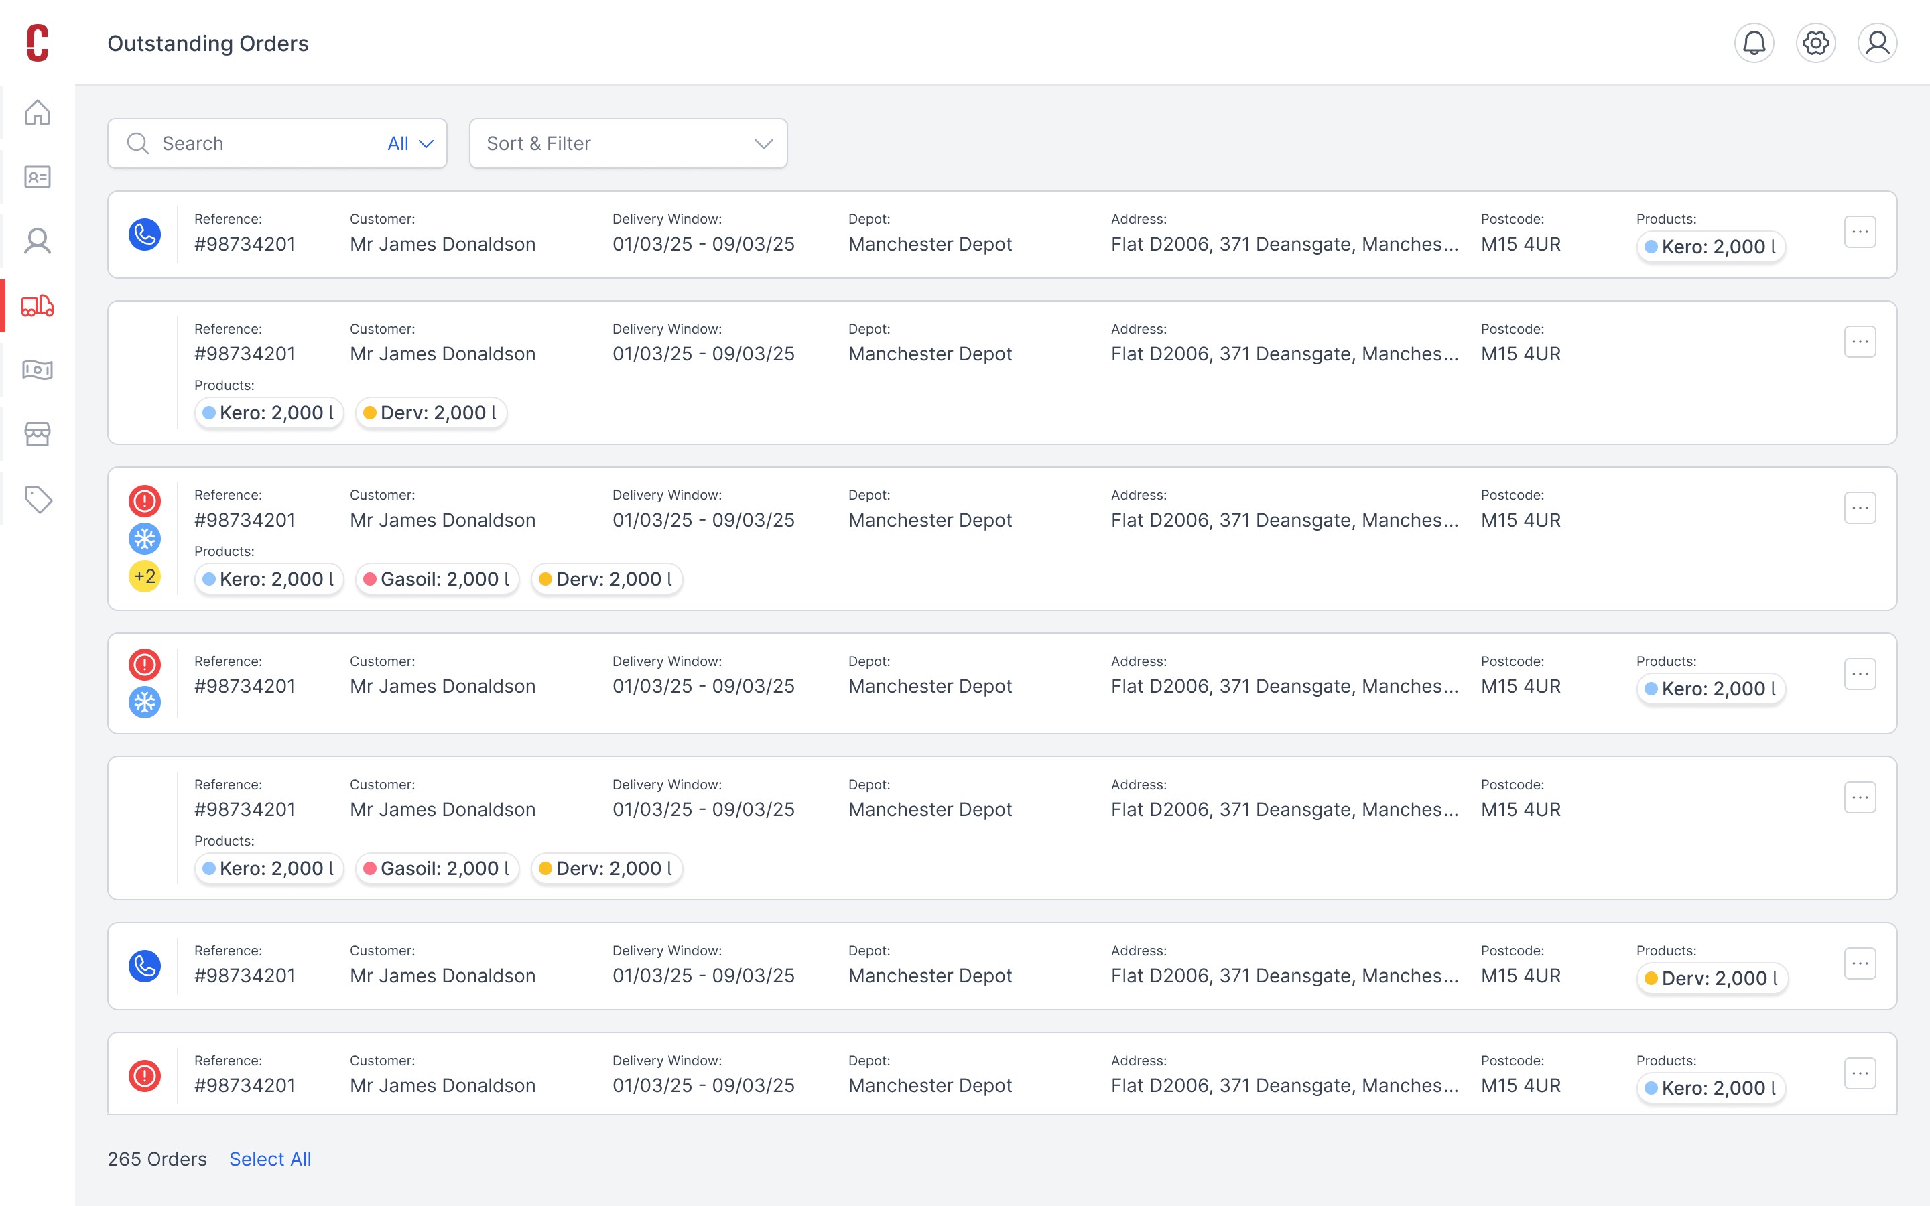Click phone icon on the Derv-only order
The image size is (1930, 1206).
144,966
